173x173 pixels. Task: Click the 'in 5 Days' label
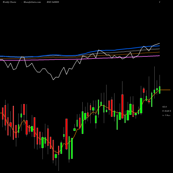point(166,115)
